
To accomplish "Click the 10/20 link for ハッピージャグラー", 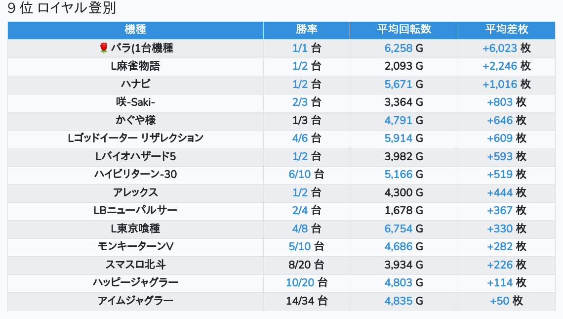I will coord(300,283).
